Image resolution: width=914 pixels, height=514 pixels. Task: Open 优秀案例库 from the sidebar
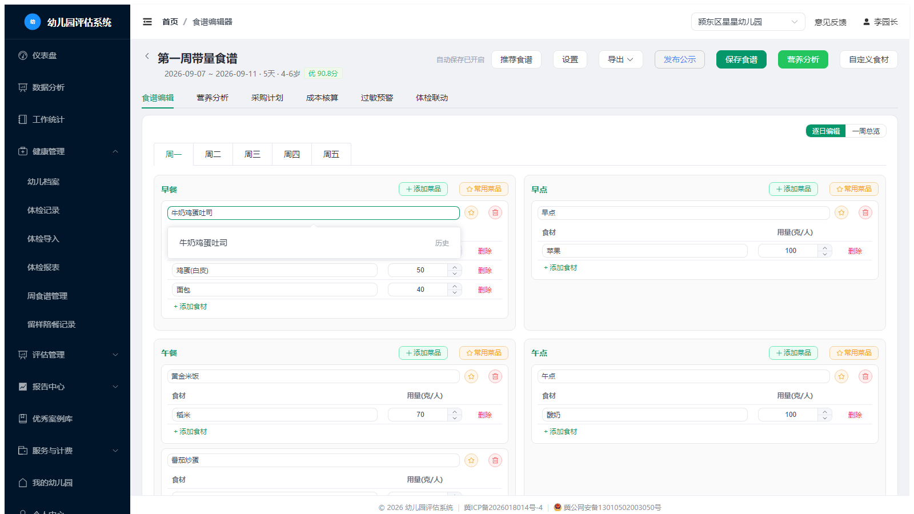click(x=67, y=419)
